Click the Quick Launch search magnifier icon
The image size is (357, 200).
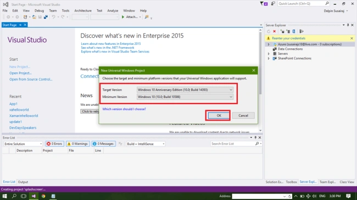[327, 3]
